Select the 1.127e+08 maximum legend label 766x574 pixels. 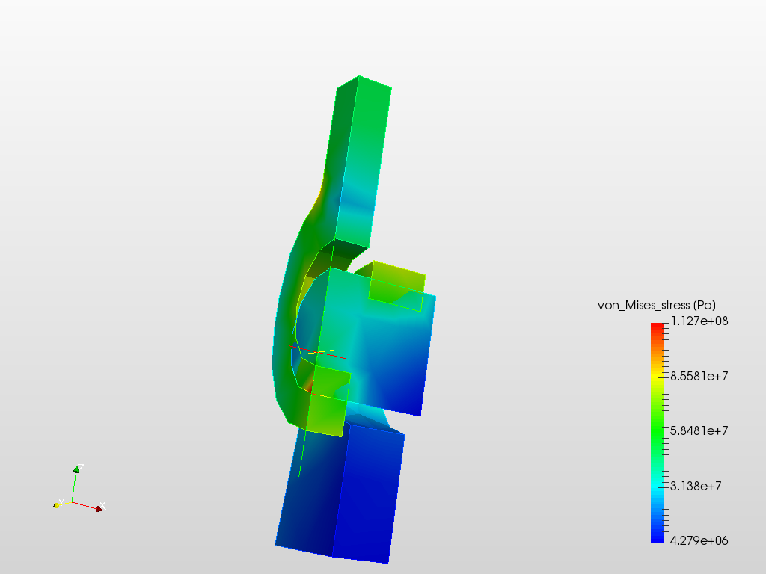pyautogui.click(x=699, y=321)
